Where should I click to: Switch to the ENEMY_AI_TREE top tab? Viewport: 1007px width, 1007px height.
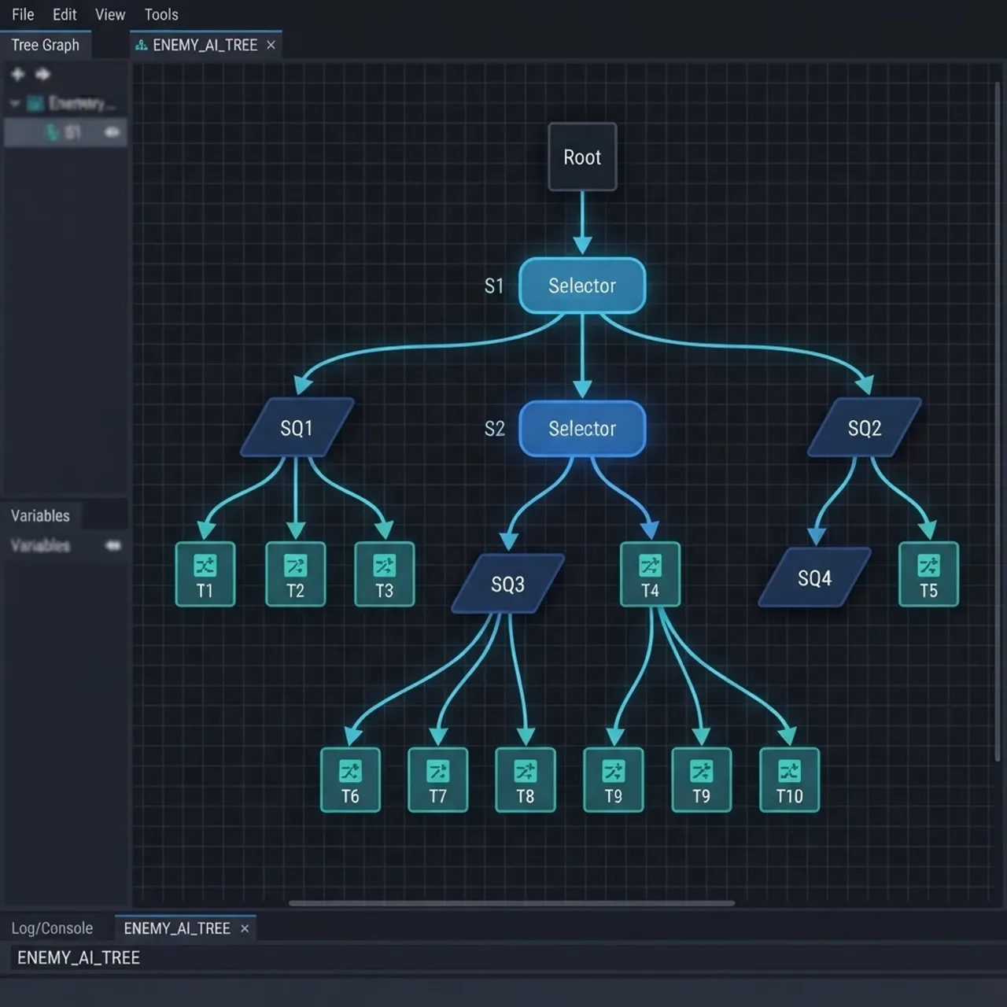coord(205,45)
